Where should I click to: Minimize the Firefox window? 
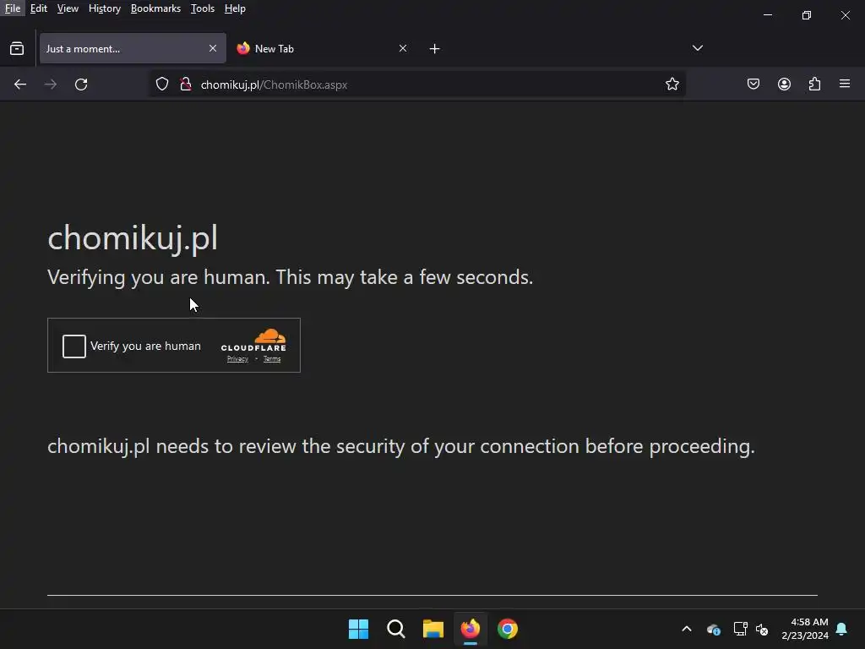768,15
